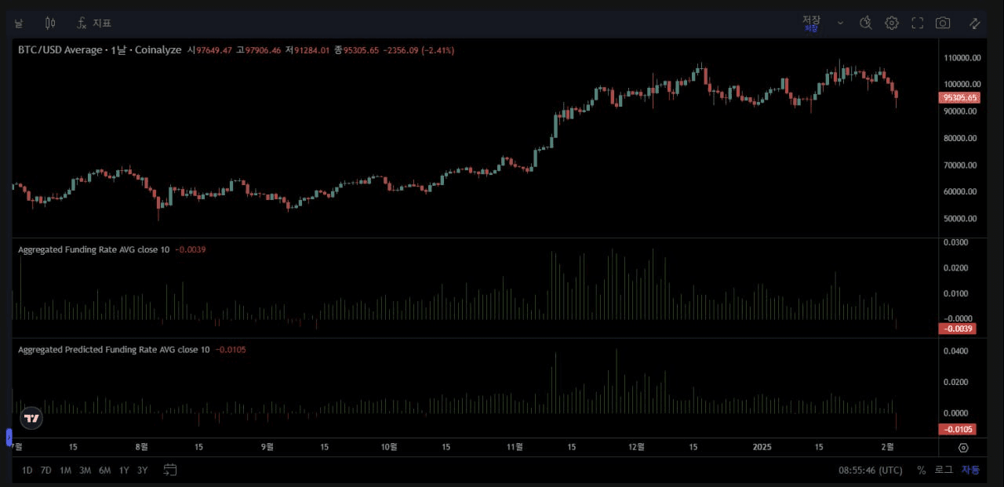1004x487 pixels.
Task: Click the scale settings gear below the price axis
Action: click(x=964, y=447)
